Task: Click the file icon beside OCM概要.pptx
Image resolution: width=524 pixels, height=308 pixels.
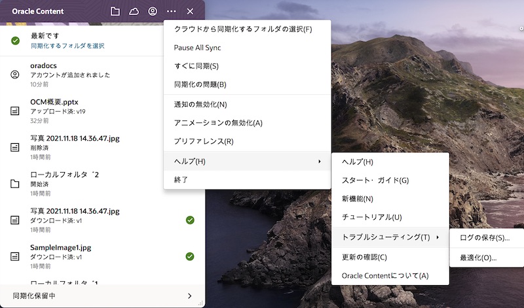Action: [x=14, y=111]
